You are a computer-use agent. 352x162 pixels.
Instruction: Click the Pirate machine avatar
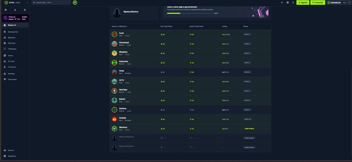click(x=114, y=72)
